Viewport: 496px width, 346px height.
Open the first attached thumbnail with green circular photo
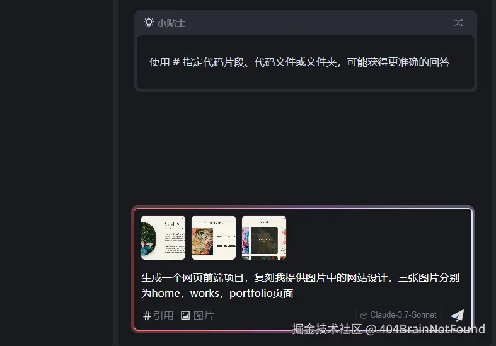point(163,238)
